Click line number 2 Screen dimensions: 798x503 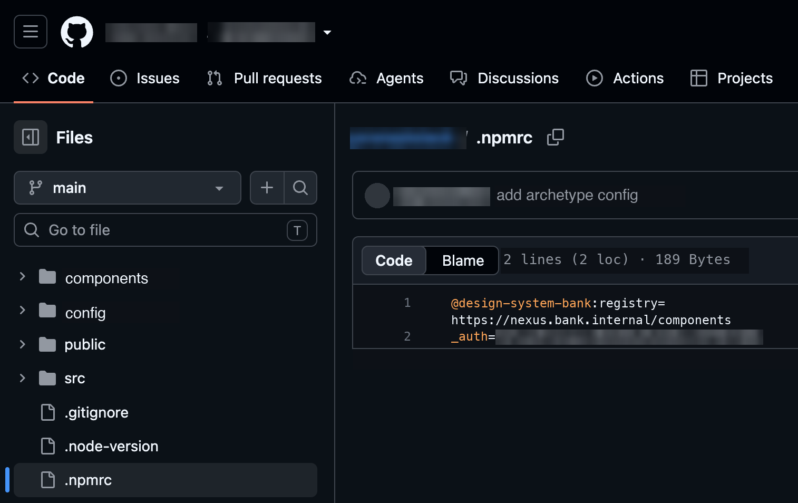pyautogui.click(x=407, y=336)
